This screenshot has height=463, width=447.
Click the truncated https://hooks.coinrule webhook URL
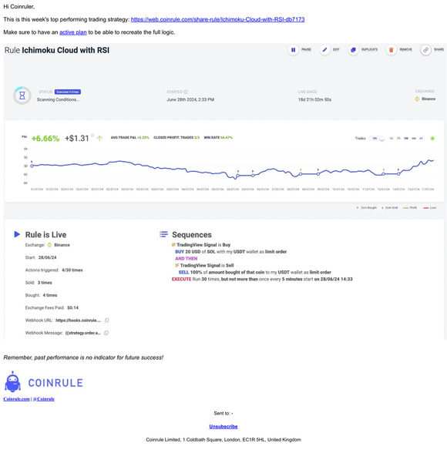78,320
